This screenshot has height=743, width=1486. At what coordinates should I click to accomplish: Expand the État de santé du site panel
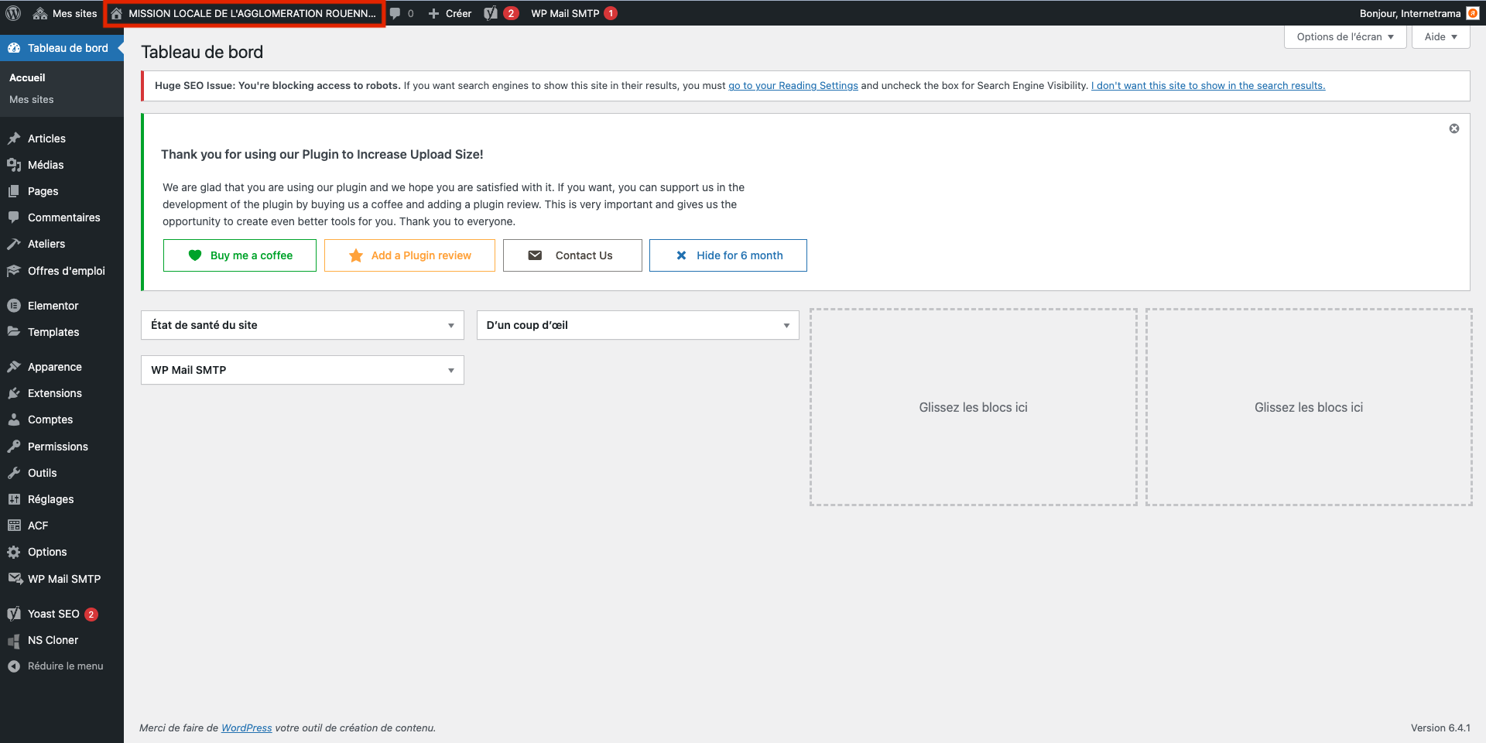(x=450, y=326)
